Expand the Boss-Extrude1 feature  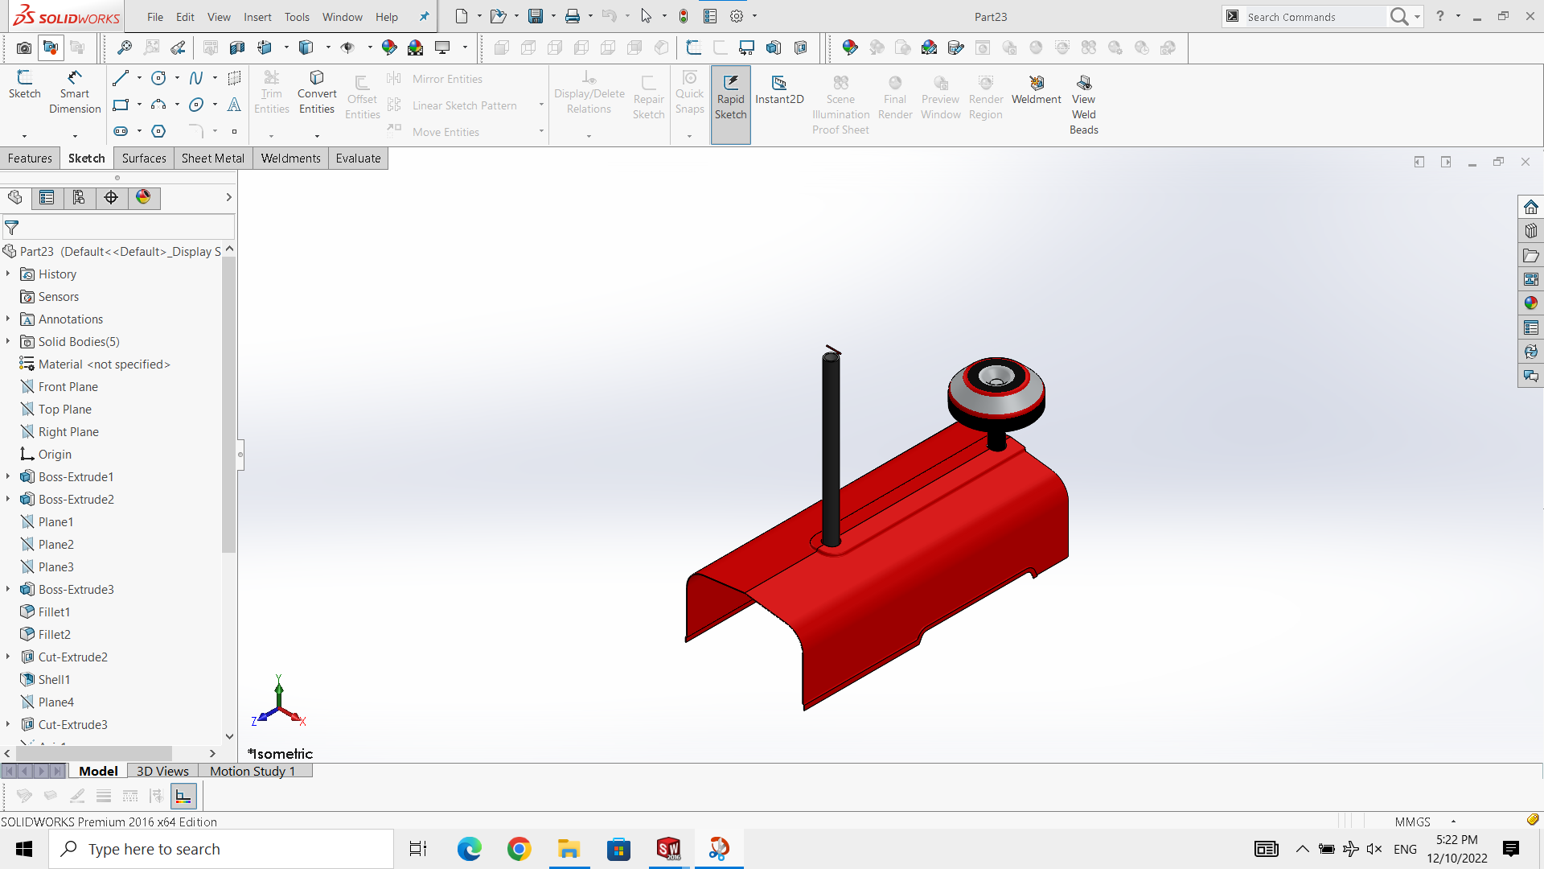tap(8, 477)
